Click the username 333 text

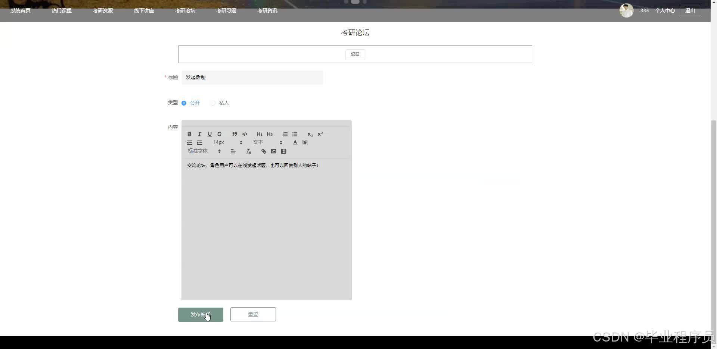pos(644,10)
